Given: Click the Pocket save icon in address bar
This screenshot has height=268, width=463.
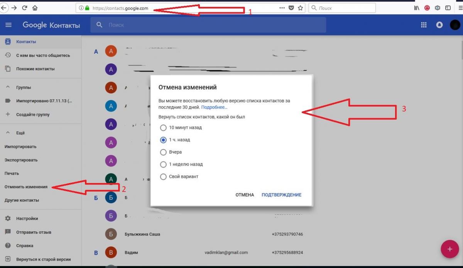Looking at the screenshot, I should click(291, 8).
